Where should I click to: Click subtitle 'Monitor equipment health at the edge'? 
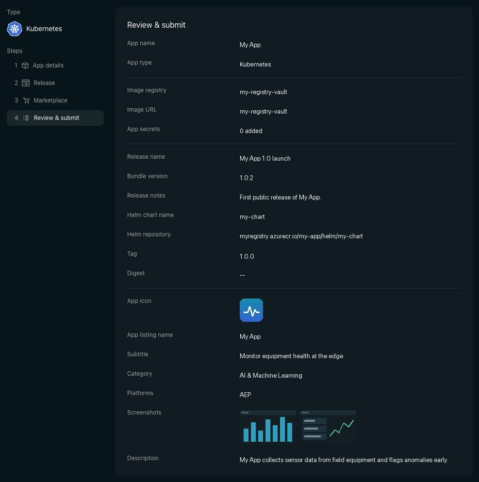pyautogui.click(x=291, y=356)
